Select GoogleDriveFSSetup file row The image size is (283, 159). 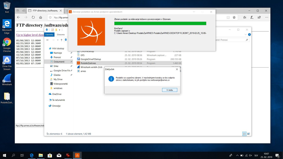(x=129, y=59)
